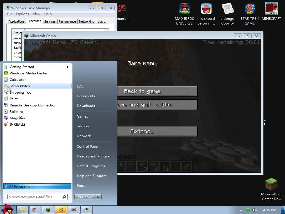Open Help and Support
Viewport: 285px width, 214px height.
point(91,176)
